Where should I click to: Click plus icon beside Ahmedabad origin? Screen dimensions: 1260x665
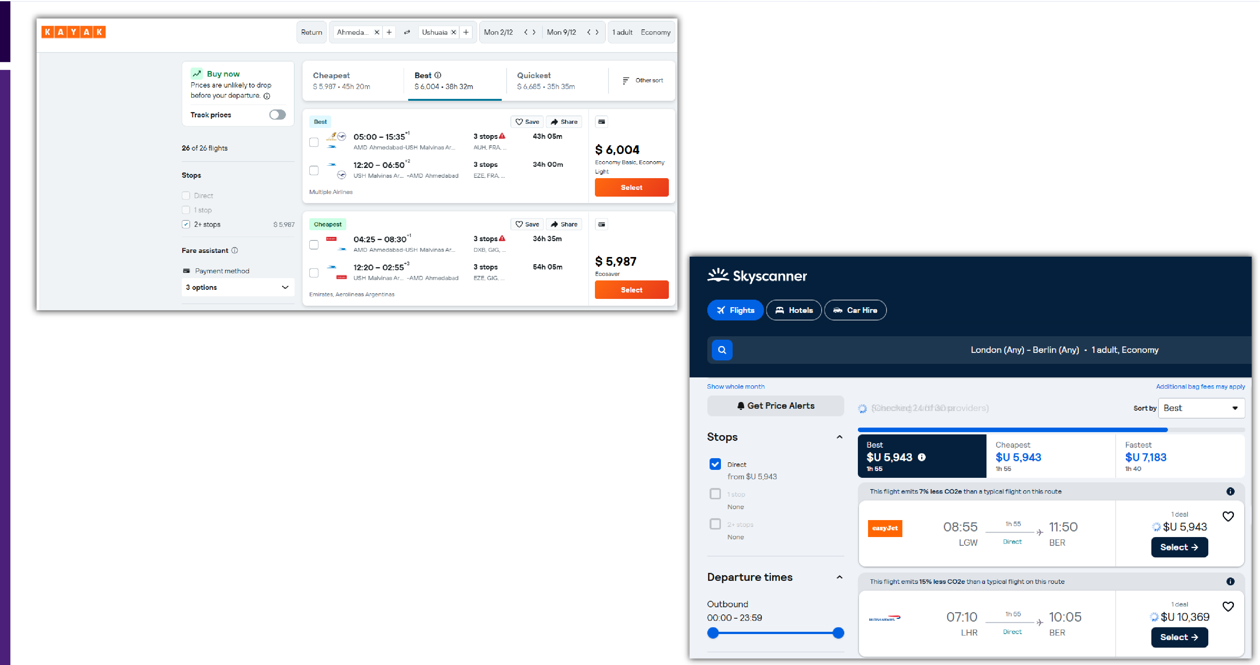pyautogui.click(x=389, y=32)
